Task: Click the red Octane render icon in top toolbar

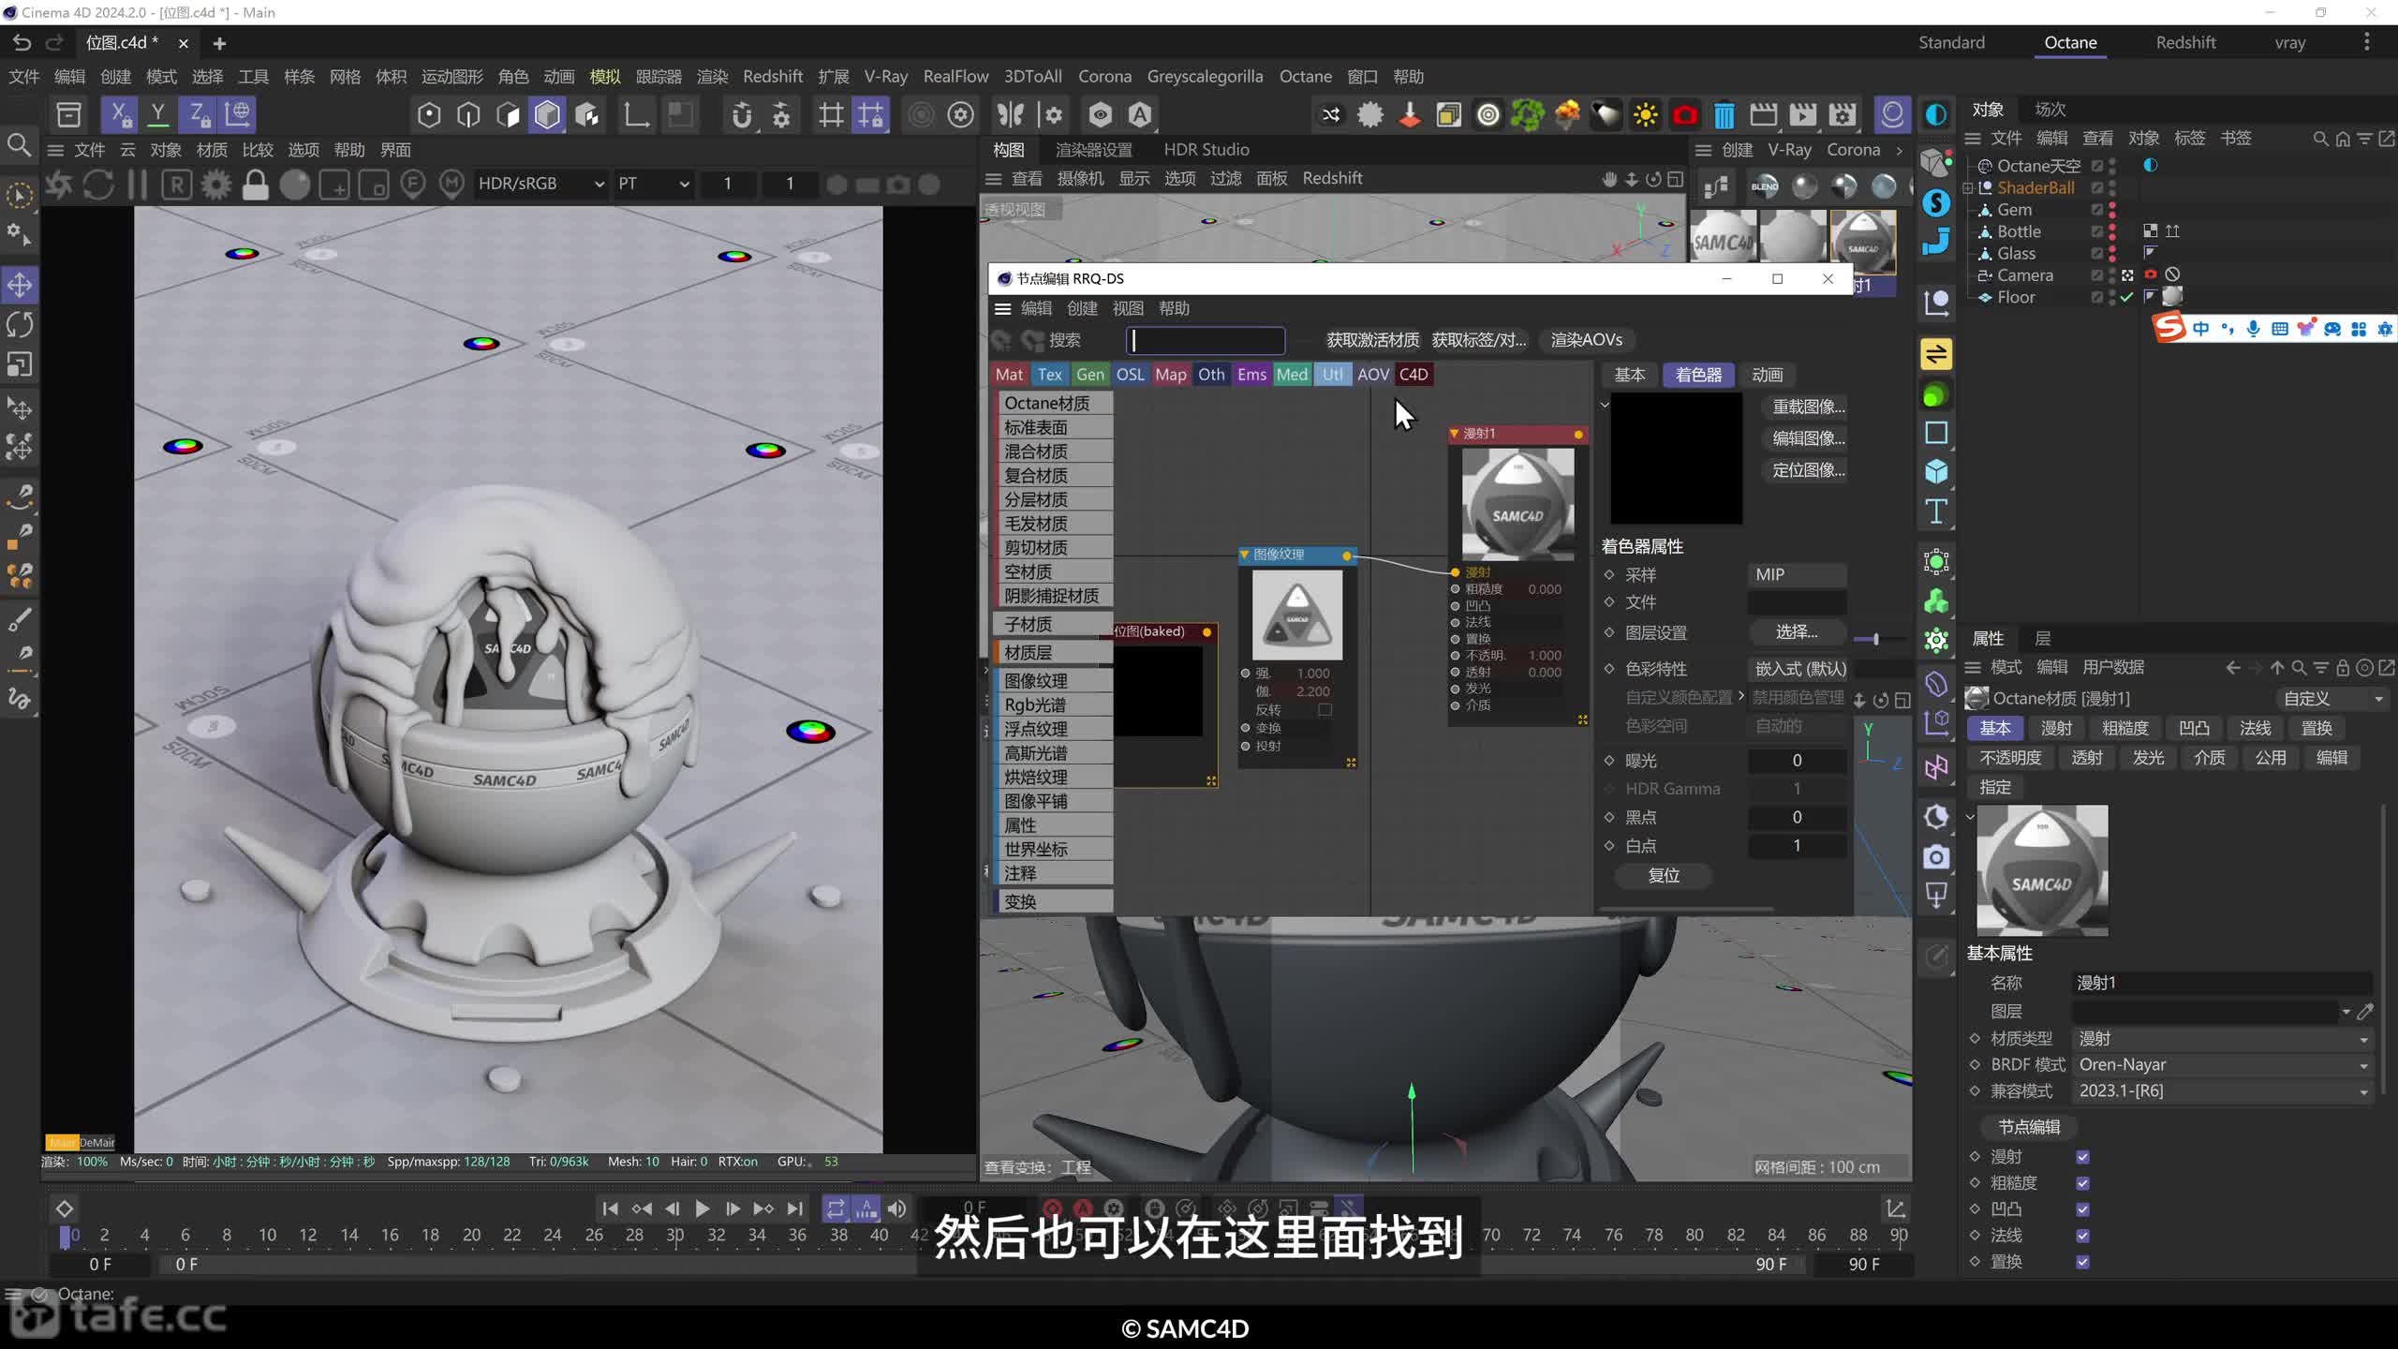Action: click(x=1685, y=115)
